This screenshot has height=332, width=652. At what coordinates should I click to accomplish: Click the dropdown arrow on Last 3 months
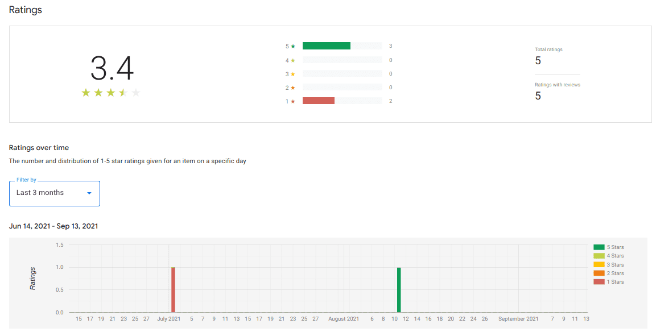click(x=89, y=193)
